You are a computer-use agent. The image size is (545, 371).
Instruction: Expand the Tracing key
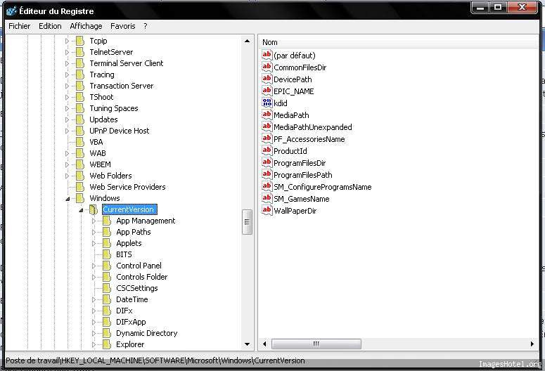tap(67, 74)
